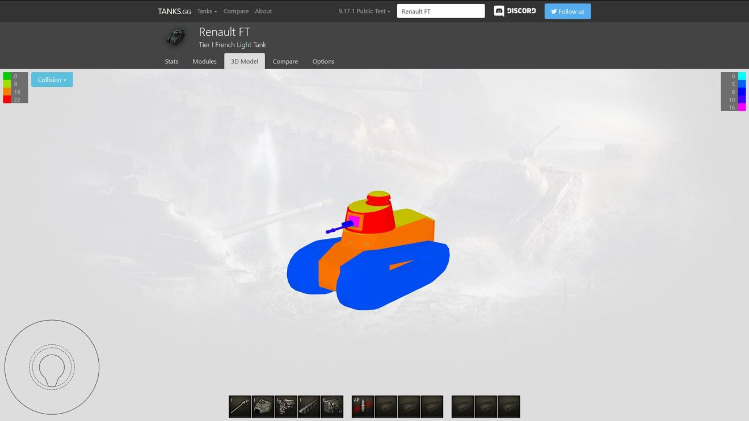The width and height of the screenshot is (749, 421).
Task: Switch to the Stats tab
Action: point(171,61)
